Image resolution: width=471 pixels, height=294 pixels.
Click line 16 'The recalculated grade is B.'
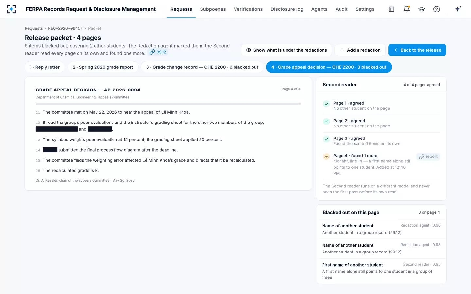[x=71, y=170]
